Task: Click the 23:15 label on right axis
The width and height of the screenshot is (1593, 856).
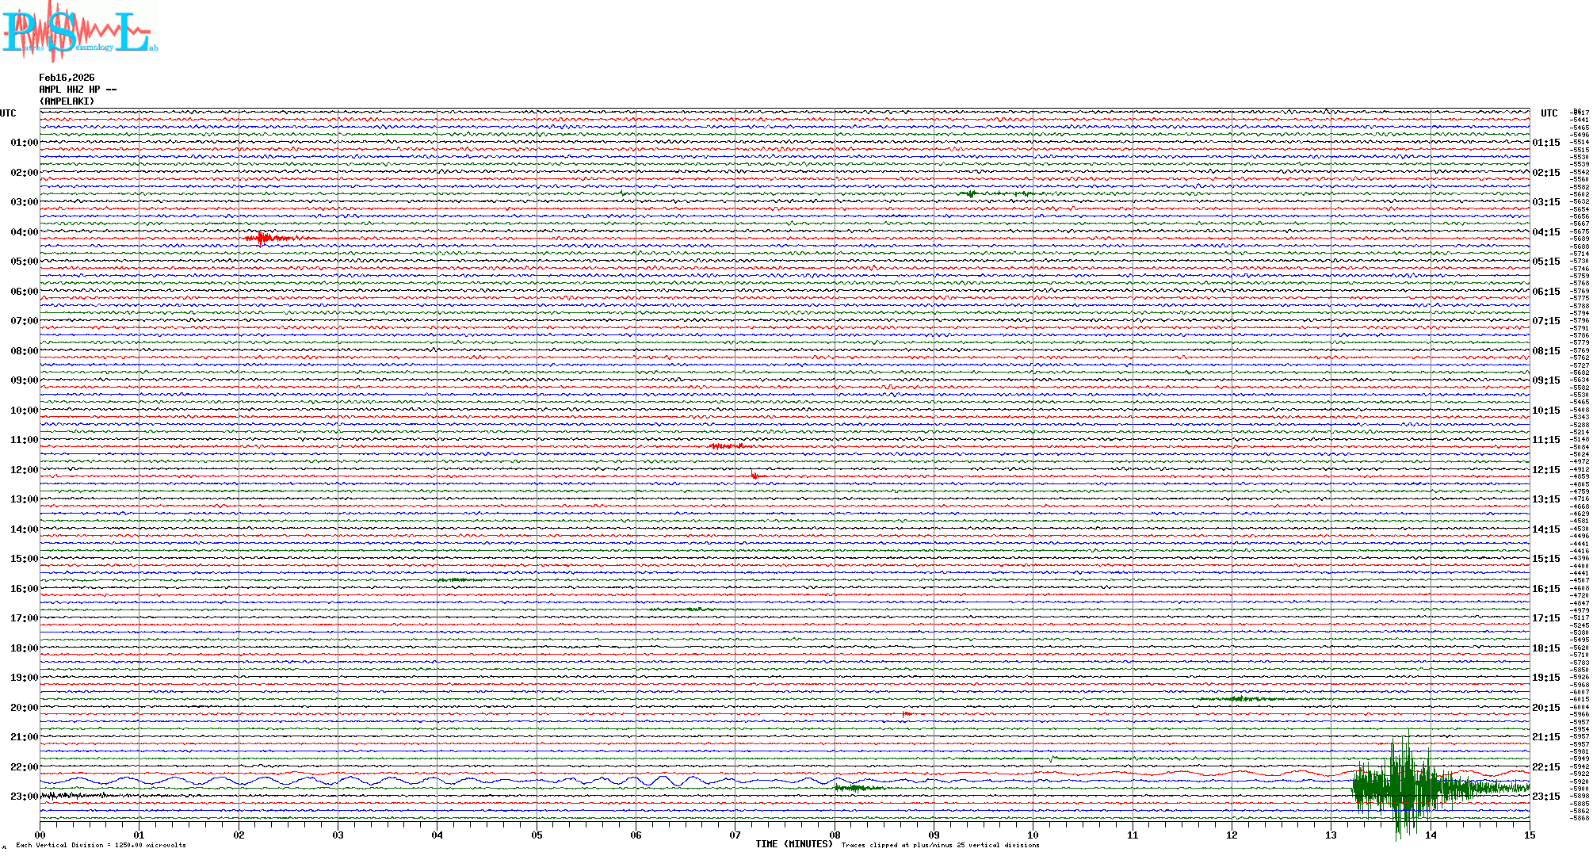Action: (x=1545, y=797)
